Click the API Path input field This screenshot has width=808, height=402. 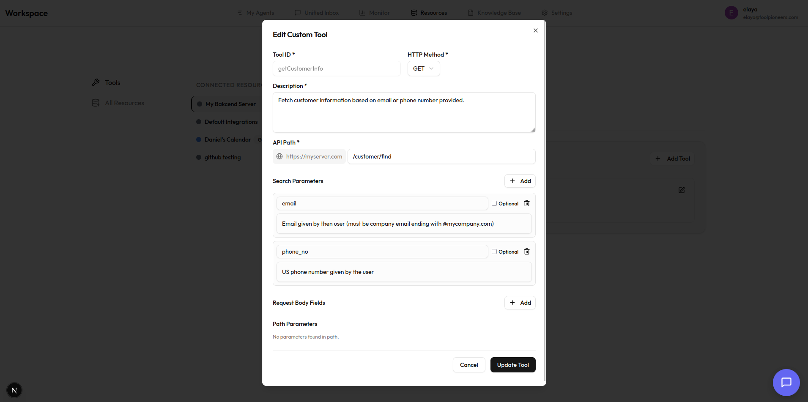(x=441, y=156)
